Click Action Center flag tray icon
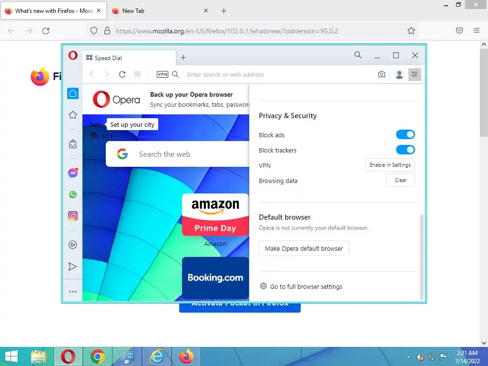Image resolution: width=488 pixels, height=366 pixels. pos(443,356)
